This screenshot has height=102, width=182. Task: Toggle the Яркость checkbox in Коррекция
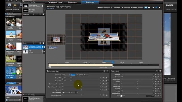click(x=121, y=82)
